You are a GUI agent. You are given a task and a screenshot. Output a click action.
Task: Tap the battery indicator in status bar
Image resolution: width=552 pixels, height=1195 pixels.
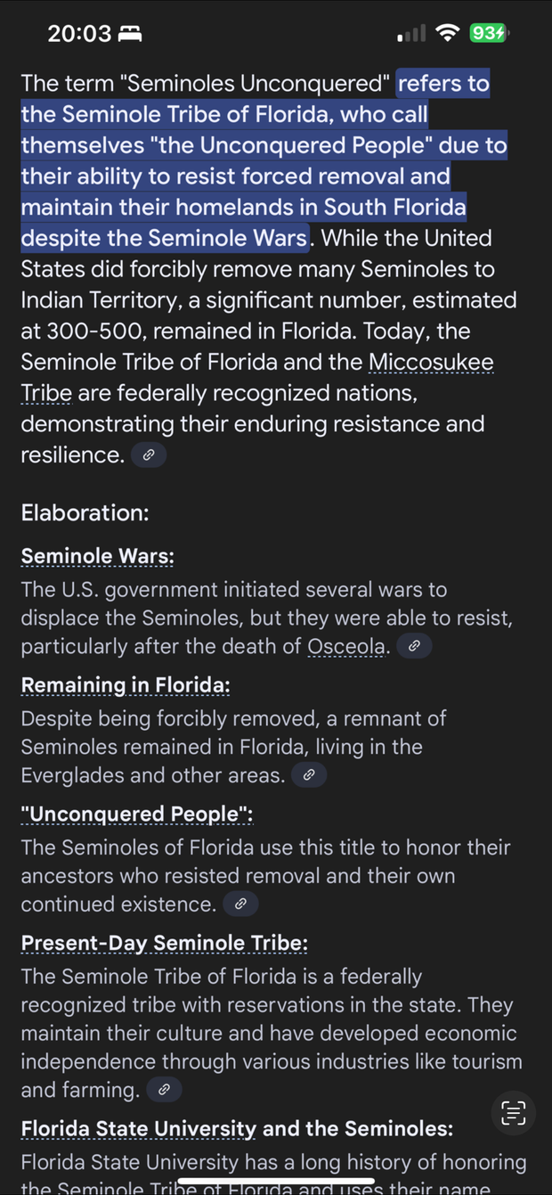coord(489,34)
